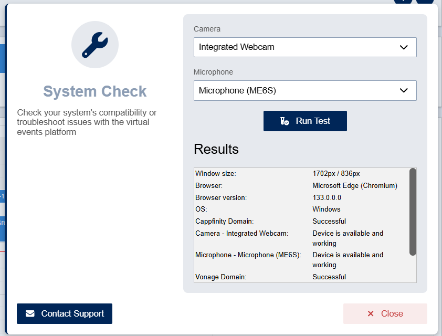
Task: Click the System Check title text
Action: coord(94,91)
